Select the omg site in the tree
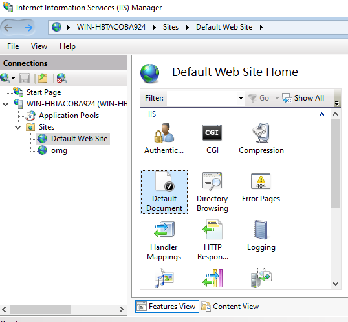This screenshot has width=348, height=322. [59, 150]
